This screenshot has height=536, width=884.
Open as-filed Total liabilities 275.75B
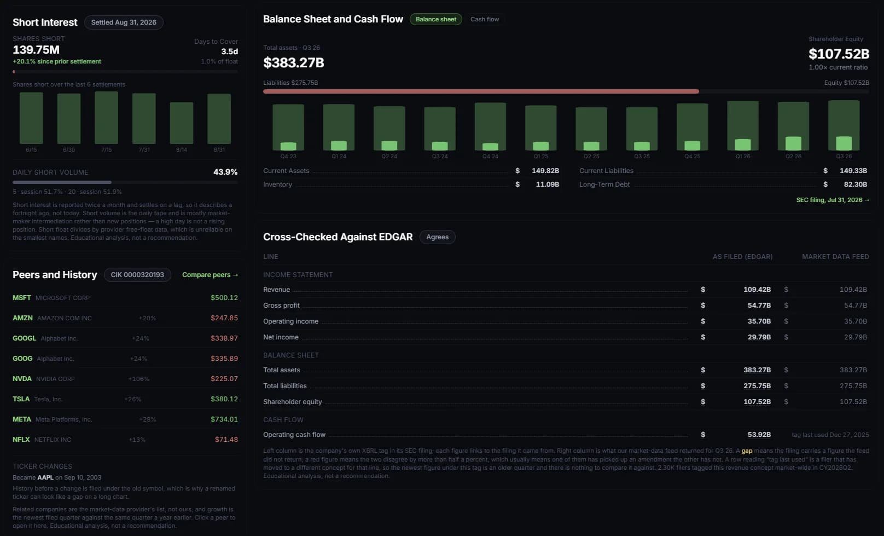coord(757,386)
